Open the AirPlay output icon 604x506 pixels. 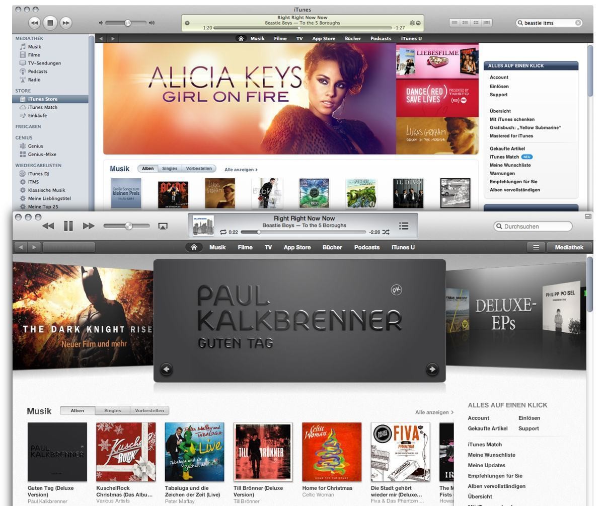click(163, 227)
